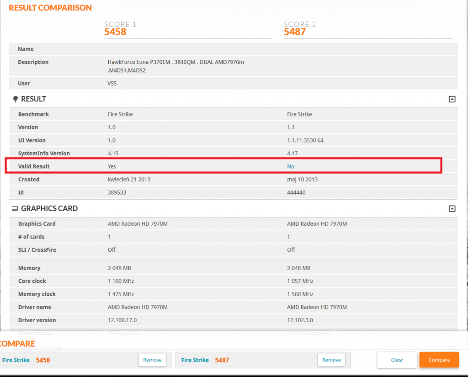Click the "Driver name" row label
The width and height of the screenshot is (468, 377).
(35, 307)
